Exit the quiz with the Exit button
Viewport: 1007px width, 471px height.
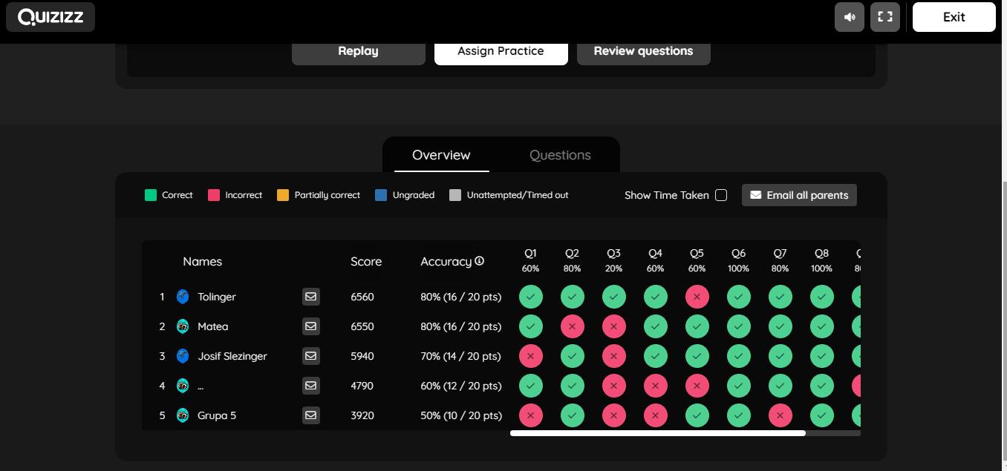click(x=954, y=17)
